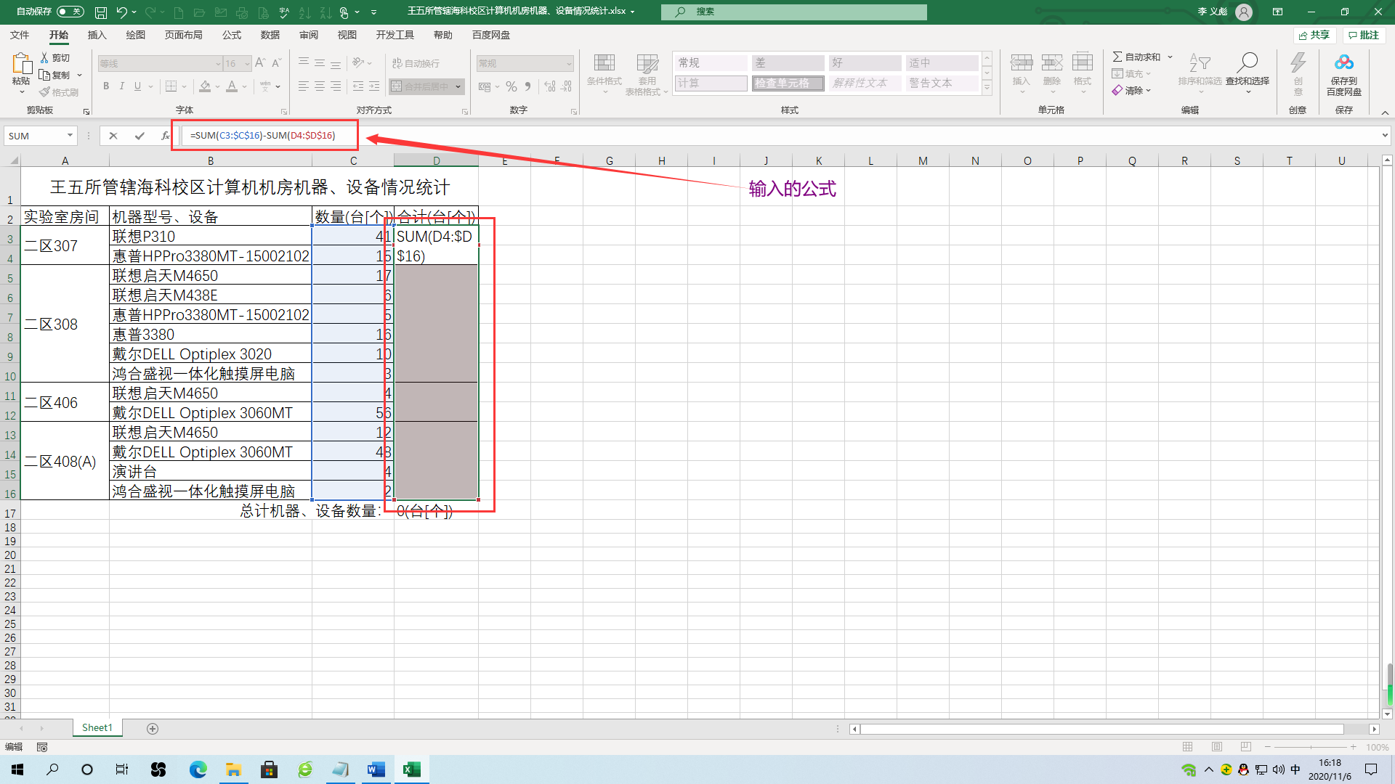Screen dimensions: 1395x784
Task: Click the Paste clipboard icon
Action: (x=21, y=64)
